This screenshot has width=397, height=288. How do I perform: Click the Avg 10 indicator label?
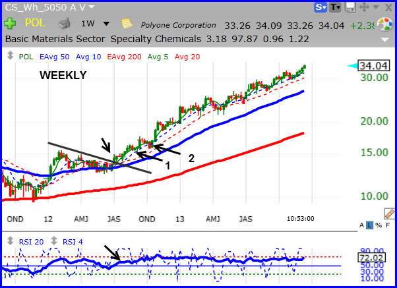click(x=88, y=57)
